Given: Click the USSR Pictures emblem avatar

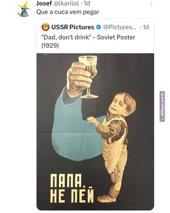Looking at the screenshot, I should (46, 27).
